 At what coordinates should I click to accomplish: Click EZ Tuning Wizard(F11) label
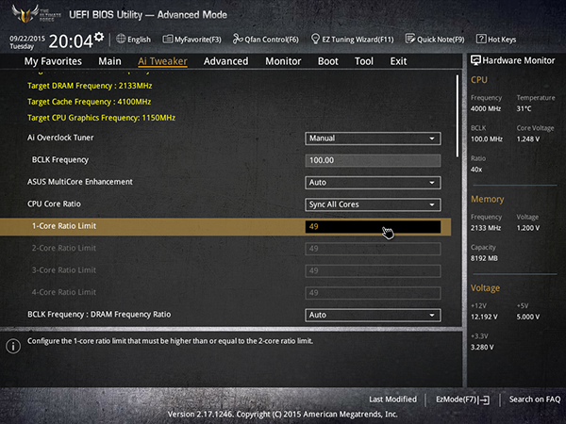click(x=358, y=40)
